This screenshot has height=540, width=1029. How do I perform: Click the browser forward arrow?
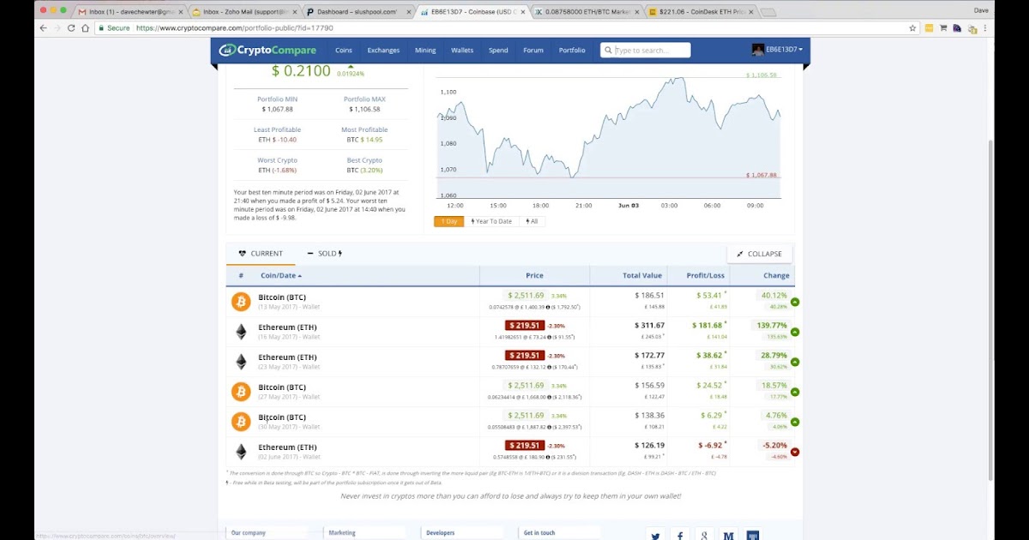(57, 27)
